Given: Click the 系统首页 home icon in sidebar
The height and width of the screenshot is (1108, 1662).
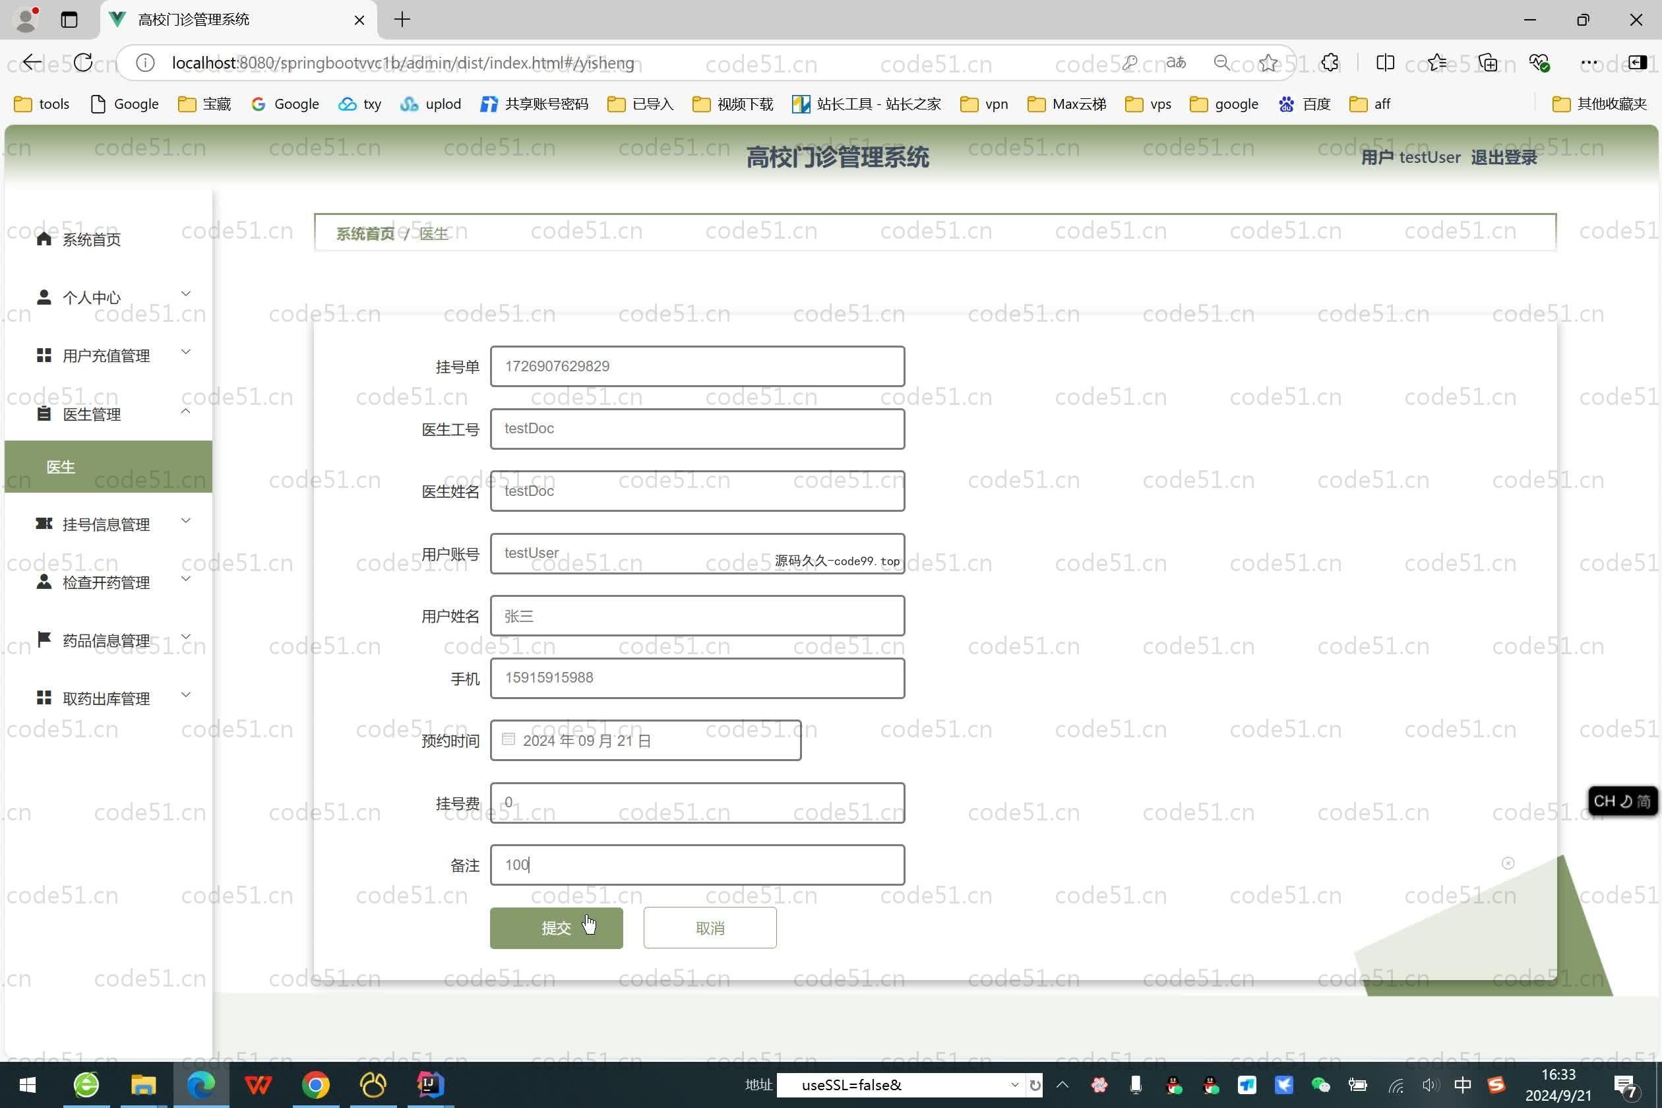Looking at the screenshot, I should [x=44, y=239].
